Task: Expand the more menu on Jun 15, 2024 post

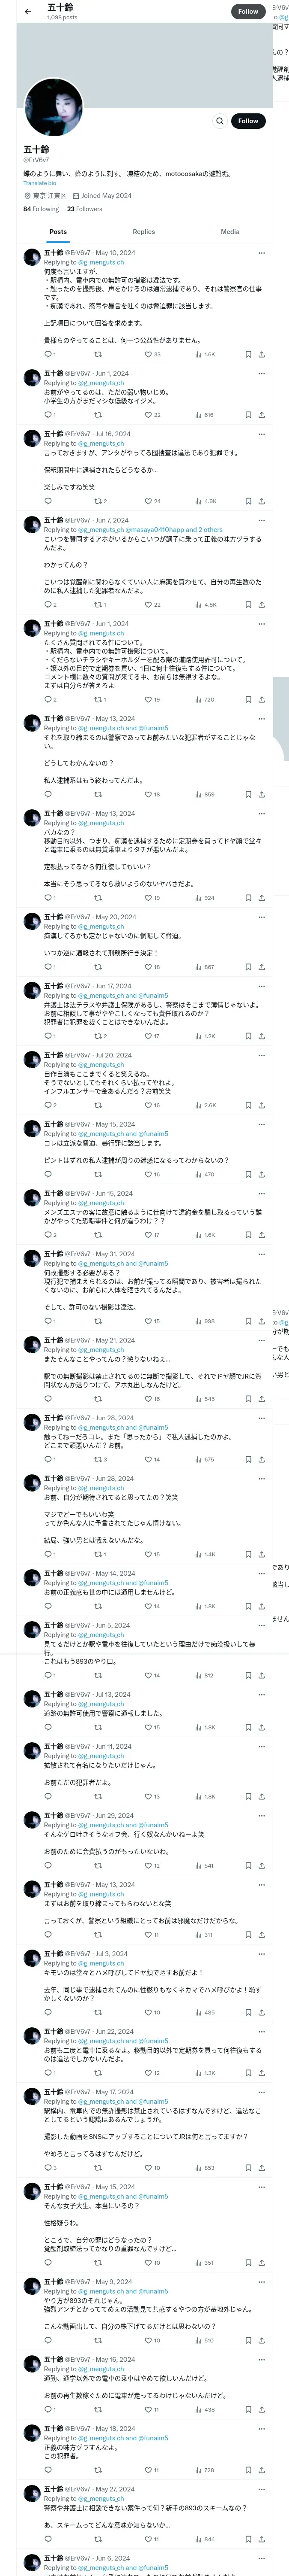Action: (x=261, y=1193)
